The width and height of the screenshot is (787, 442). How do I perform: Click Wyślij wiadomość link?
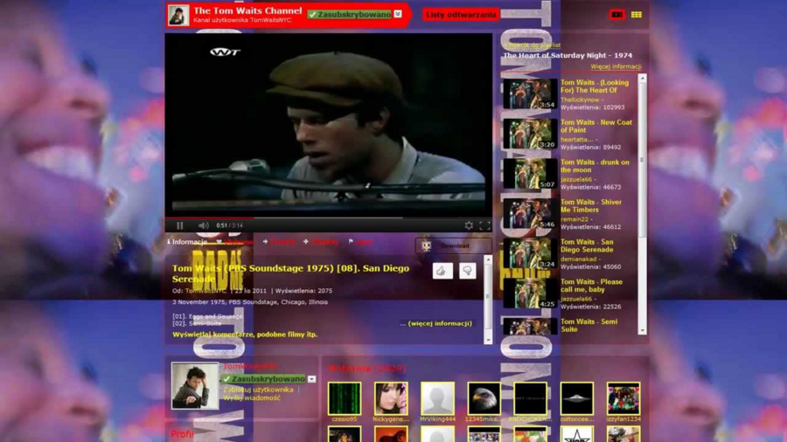click(252, 398)
